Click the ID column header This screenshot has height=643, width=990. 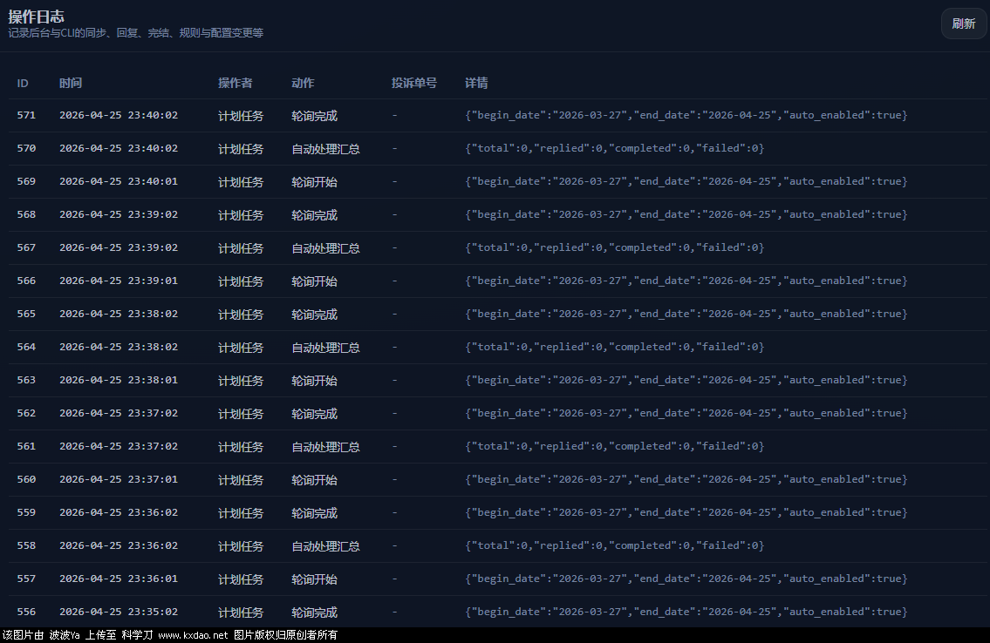(x=23, y=84)
